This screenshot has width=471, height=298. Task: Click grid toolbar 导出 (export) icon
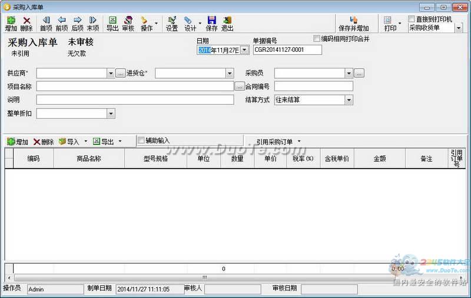(x=104, y=141)
